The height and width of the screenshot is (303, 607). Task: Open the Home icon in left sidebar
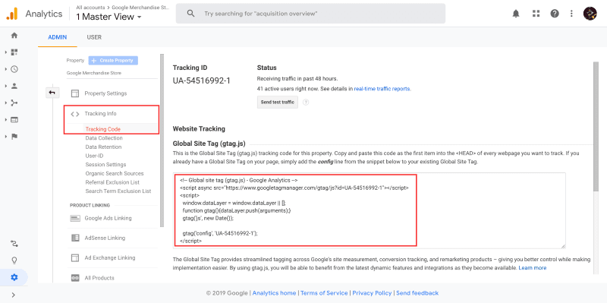(14, 36)
